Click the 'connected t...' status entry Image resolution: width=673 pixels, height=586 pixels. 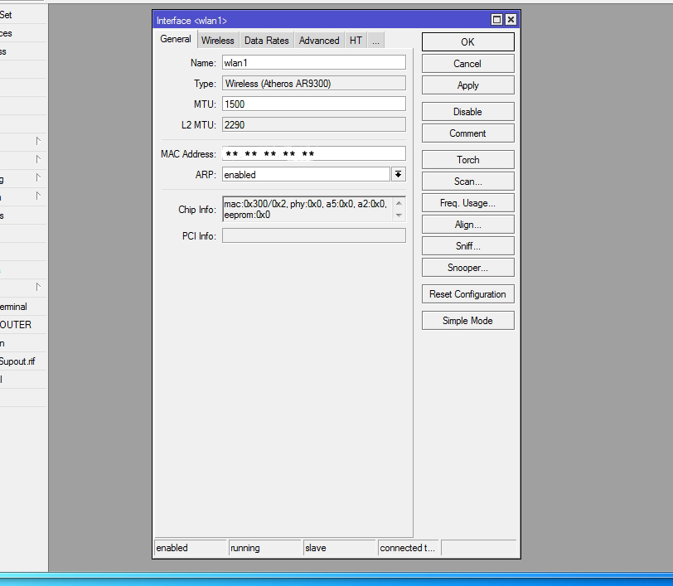(x=408, y=548)
